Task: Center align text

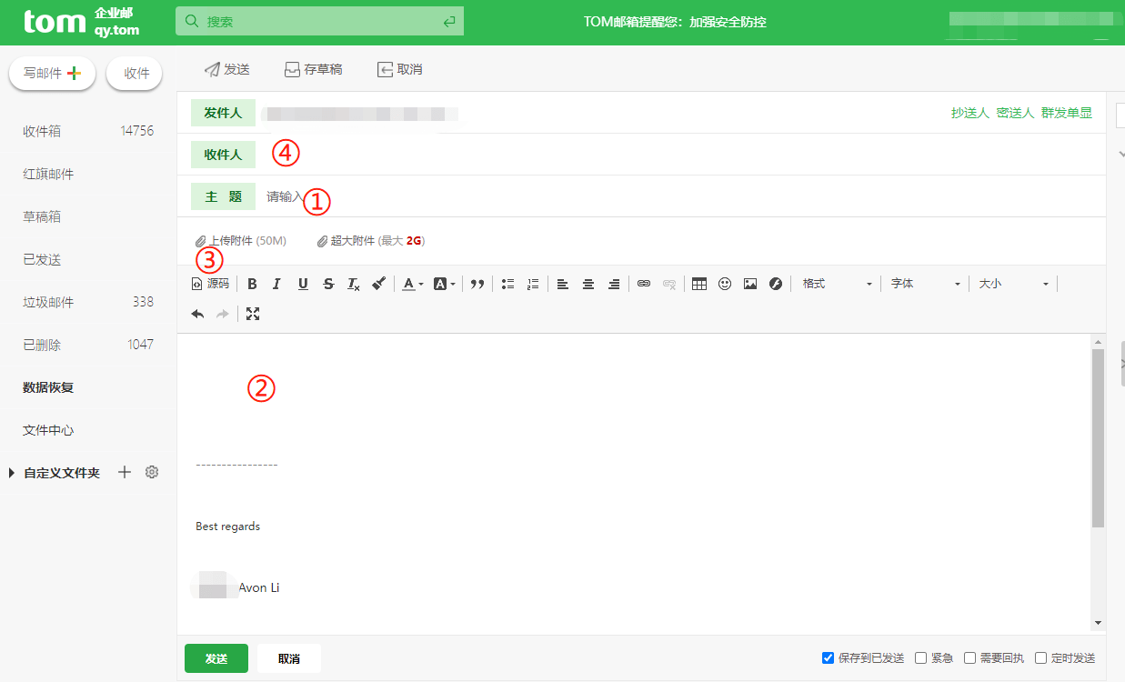Action: (x=588, y=284)
